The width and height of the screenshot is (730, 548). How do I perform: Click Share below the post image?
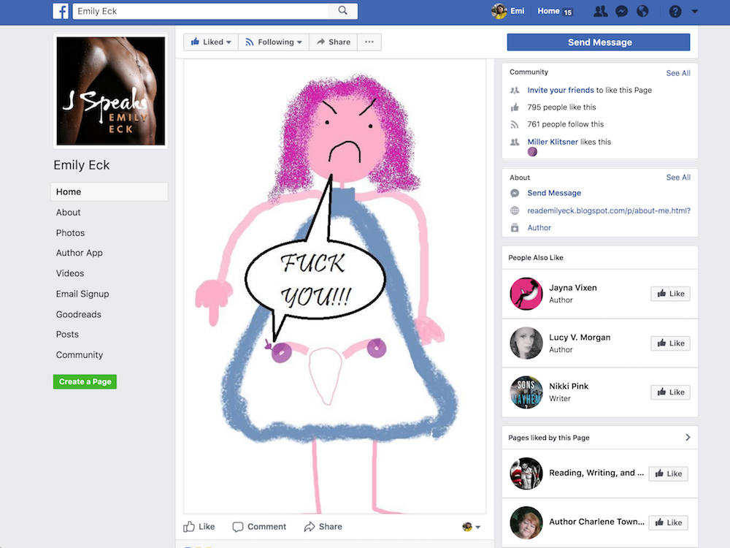[x=323, y=527]
